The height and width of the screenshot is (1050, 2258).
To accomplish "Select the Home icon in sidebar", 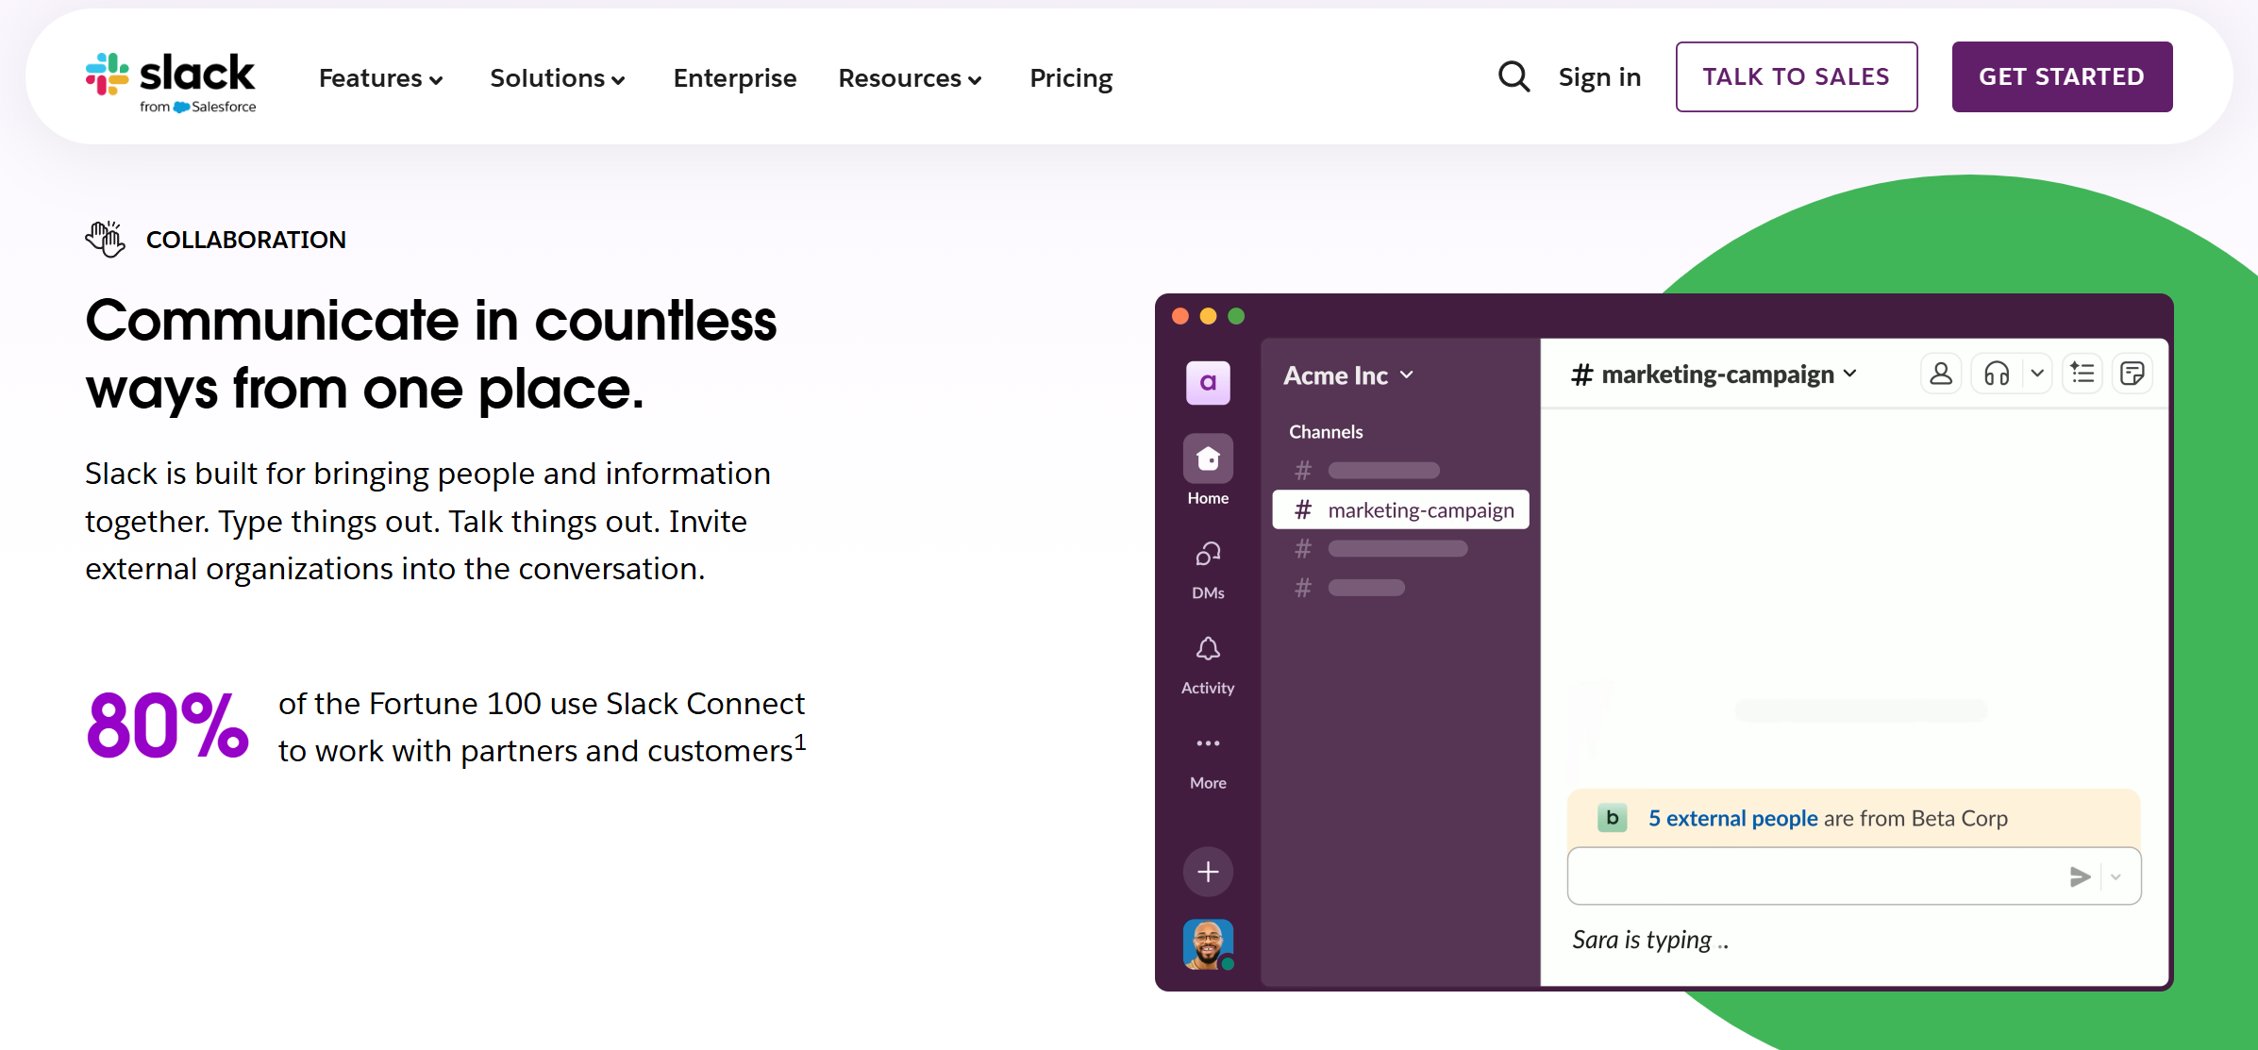I will click(x=1208, y=459).
